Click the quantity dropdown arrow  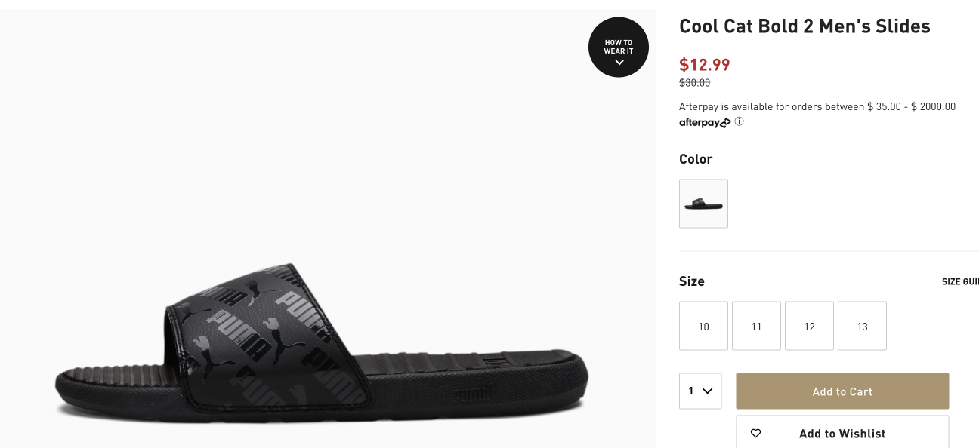pos(708,391)
